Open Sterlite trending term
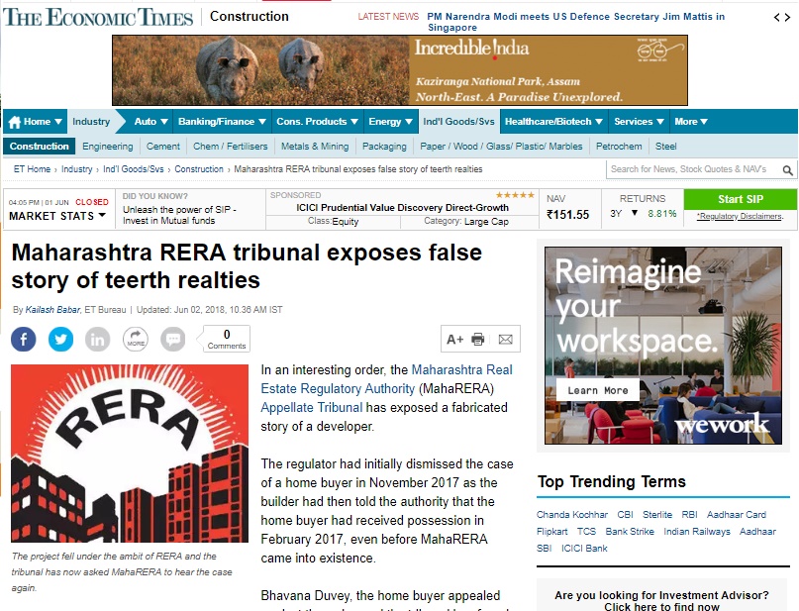This screenshot has width=799, height=611. point(657,515)
